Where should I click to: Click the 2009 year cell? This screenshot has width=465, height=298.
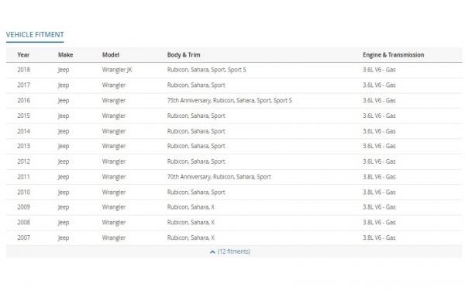point(24,207)
